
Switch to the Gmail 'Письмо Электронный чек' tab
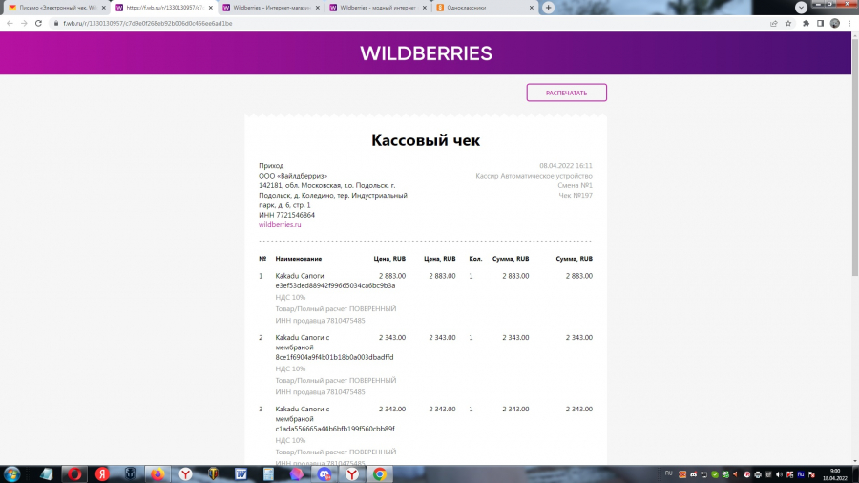(x=57, y=8)
